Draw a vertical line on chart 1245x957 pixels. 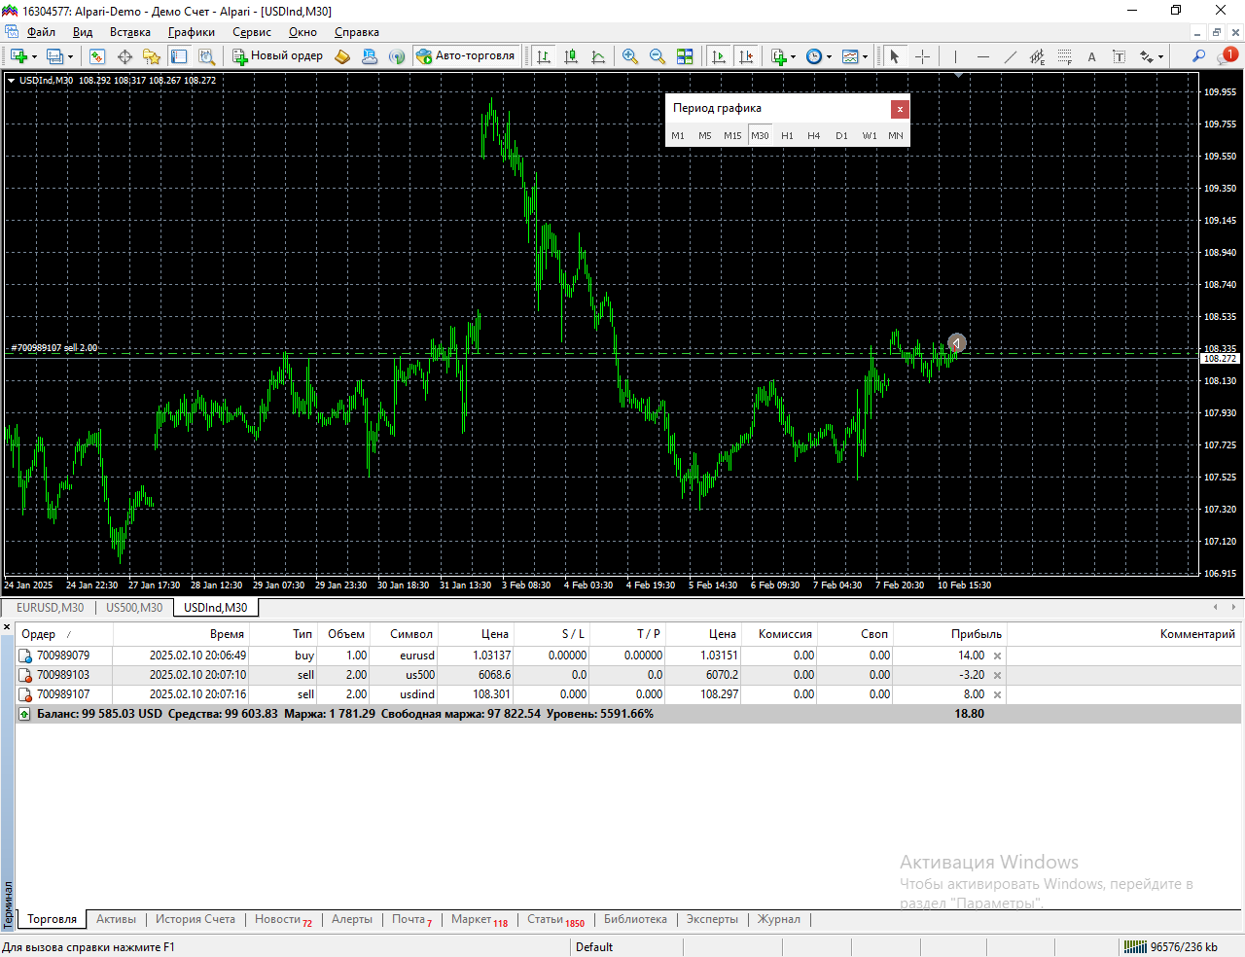955,56
